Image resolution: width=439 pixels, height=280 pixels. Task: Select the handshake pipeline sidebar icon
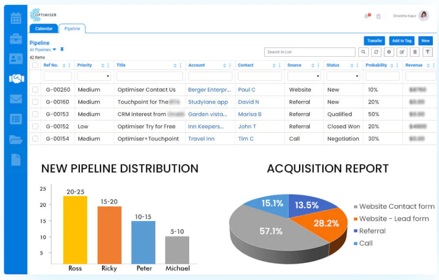pos(16,79)
